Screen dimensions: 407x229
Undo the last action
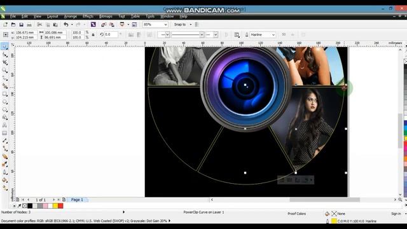tap(66, 24)
